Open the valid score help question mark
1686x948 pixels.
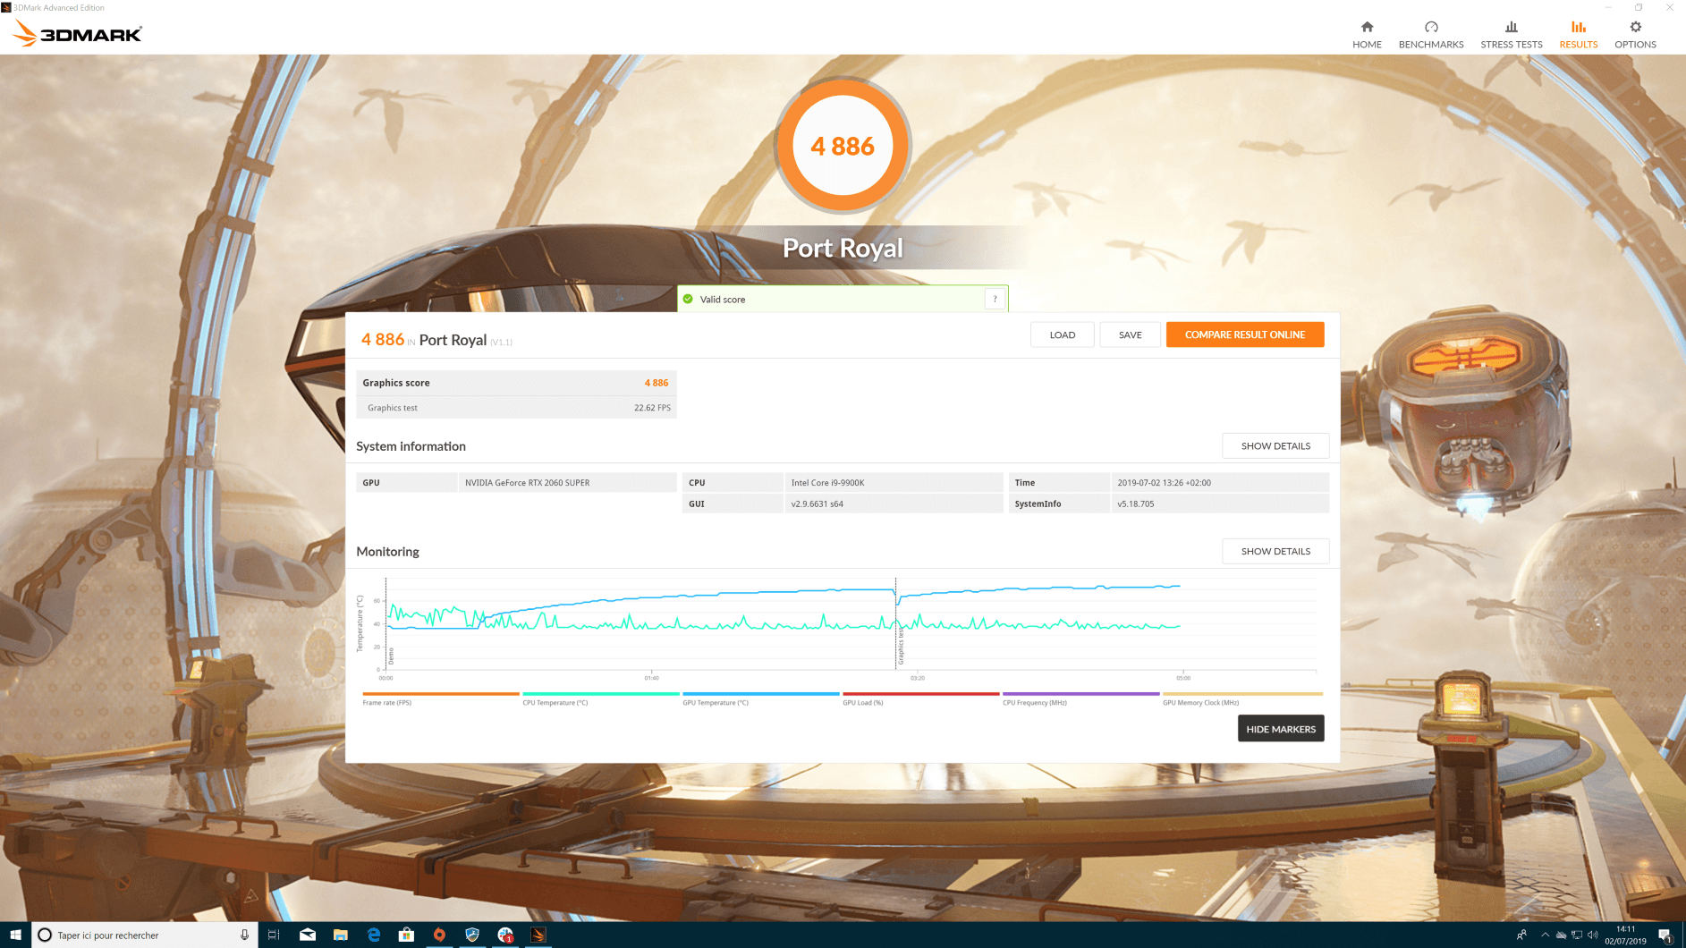point(995,299)
